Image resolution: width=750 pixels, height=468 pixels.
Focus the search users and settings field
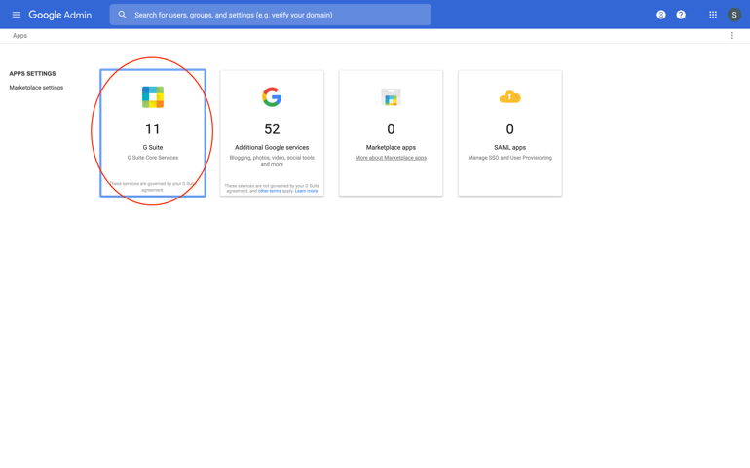click(271, 15)
